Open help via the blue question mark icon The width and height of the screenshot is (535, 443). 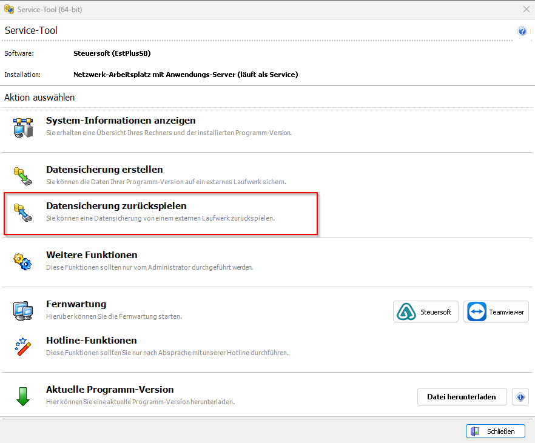(x=522, y=32)
